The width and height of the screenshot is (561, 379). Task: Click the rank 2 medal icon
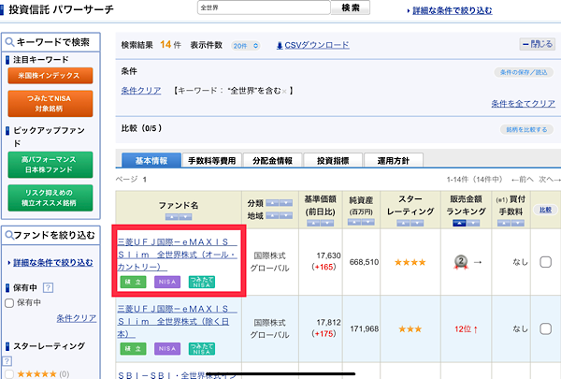(461, 262)
